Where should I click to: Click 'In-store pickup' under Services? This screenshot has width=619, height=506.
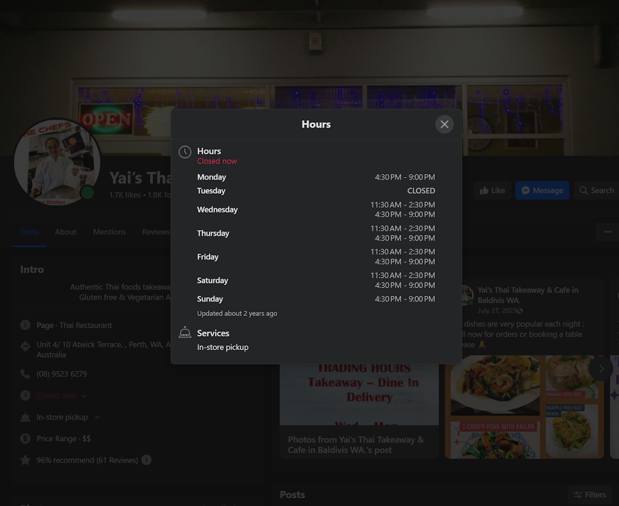[x=223, y=347]
